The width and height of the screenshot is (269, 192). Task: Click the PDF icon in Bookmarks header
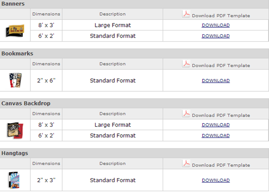click(x=186, y=64)
